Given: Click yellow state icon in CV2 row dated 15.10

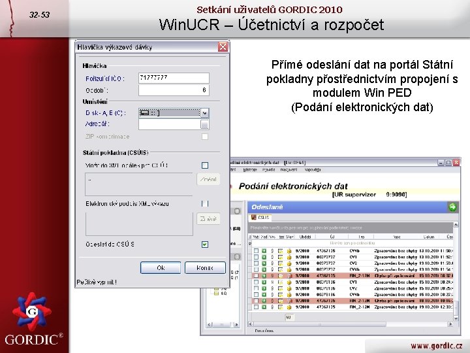Looking at the screenshot, I should click(x=289, y=288).
